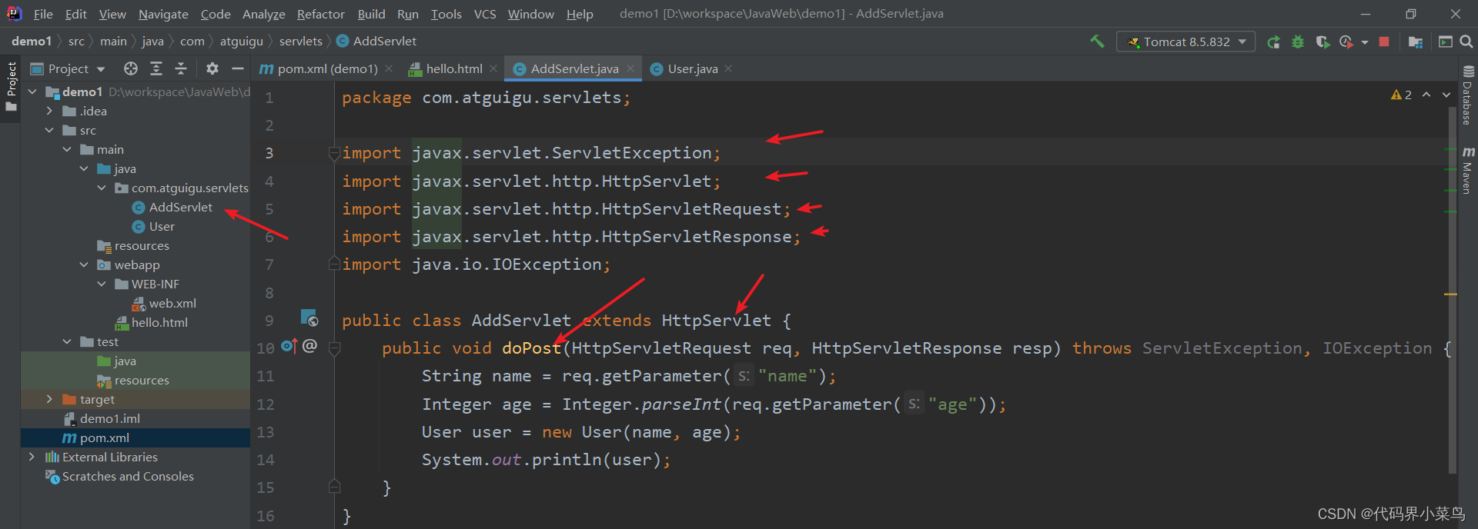Screen dimensions: 1478x529
Task: Expand all nodes in Project panel
Action: click(x=156, y=68)
